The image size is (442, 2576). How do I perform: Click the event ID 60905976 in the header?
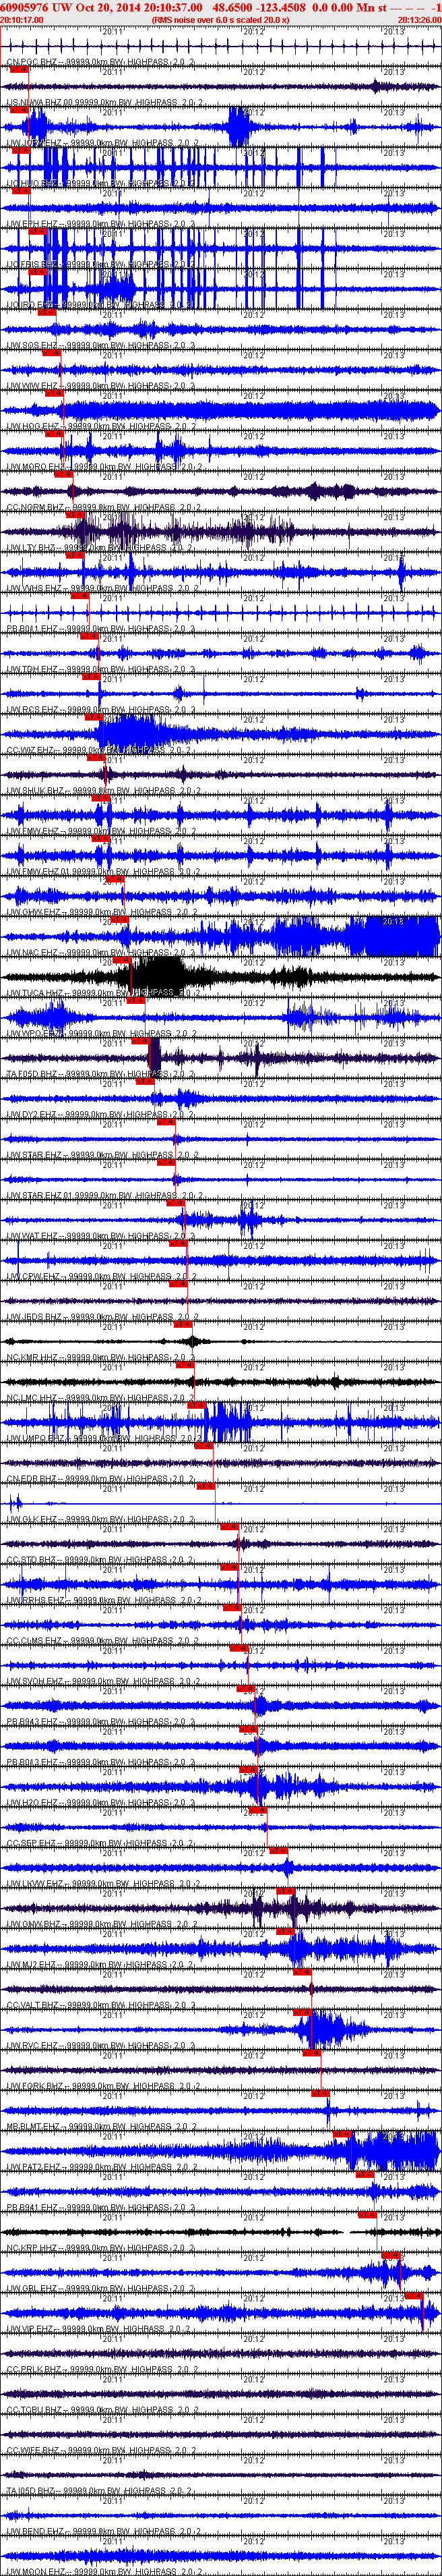coord(25,7)
